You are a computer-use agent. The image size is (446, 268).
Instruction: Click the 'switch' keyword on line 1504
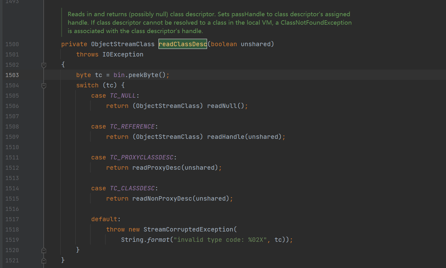click(87, 85)
